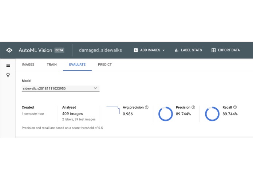Click the bar chart LABEL STATS icon
This screenshot has width=253, height=179.
coord(177,50)
